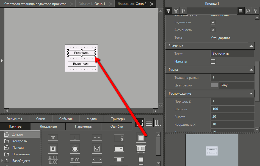Click the alphabetical sort filter icon

pos(176,11)
